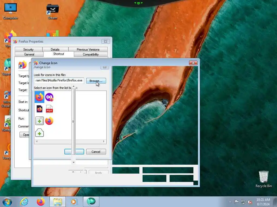Switch to Details tab in Firefox Properties
277x207 pixels.
(x=55, y=50)
